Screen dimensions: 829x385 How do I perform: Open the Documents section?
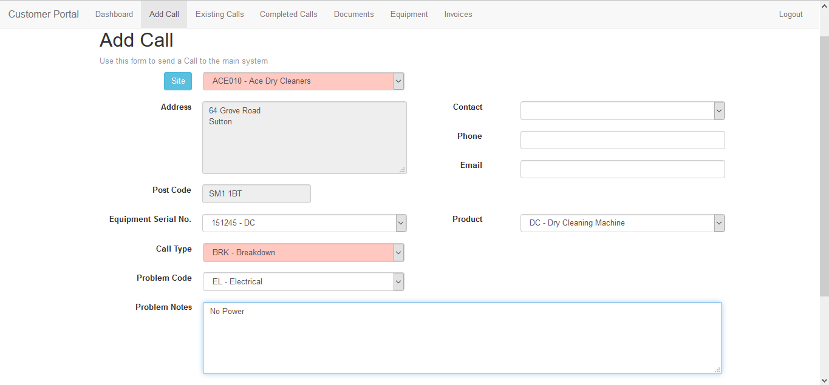(x=353, y=15)
